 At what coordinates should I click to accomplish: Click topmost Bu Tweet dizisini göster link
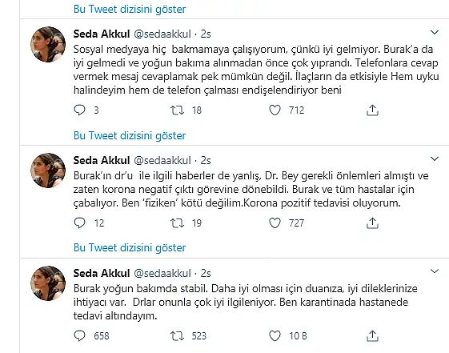click(130, 9)
